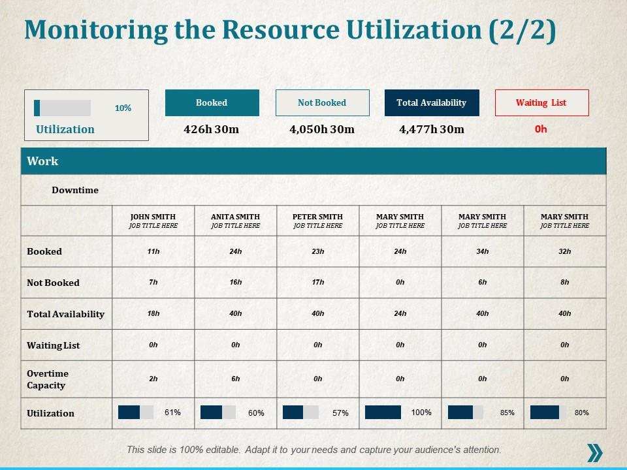This screenshot has width=627, height=470.
Task: Click the 426h 30m booked total value
Action: tap(212, 129)
